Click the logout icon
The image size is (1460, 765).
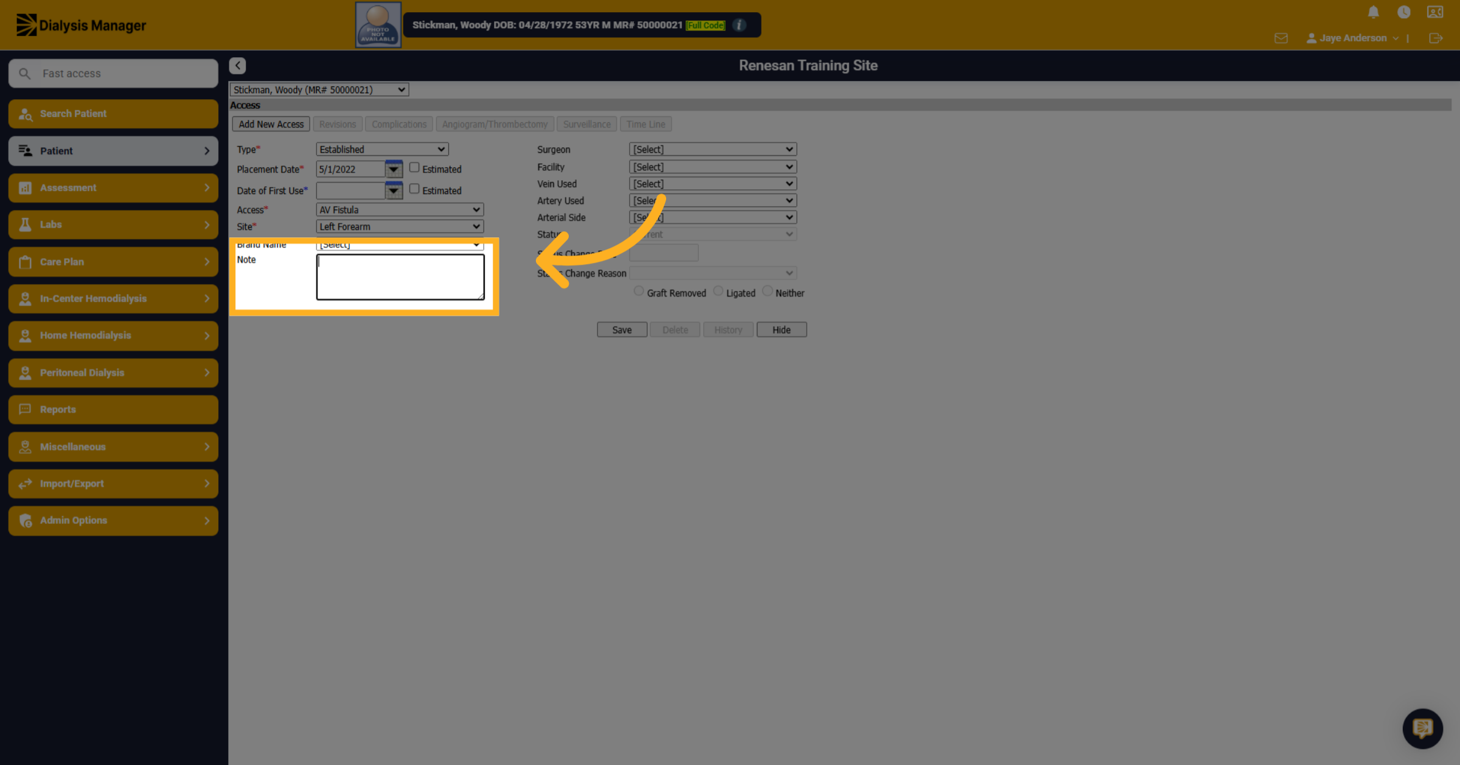coord(1436,38)
